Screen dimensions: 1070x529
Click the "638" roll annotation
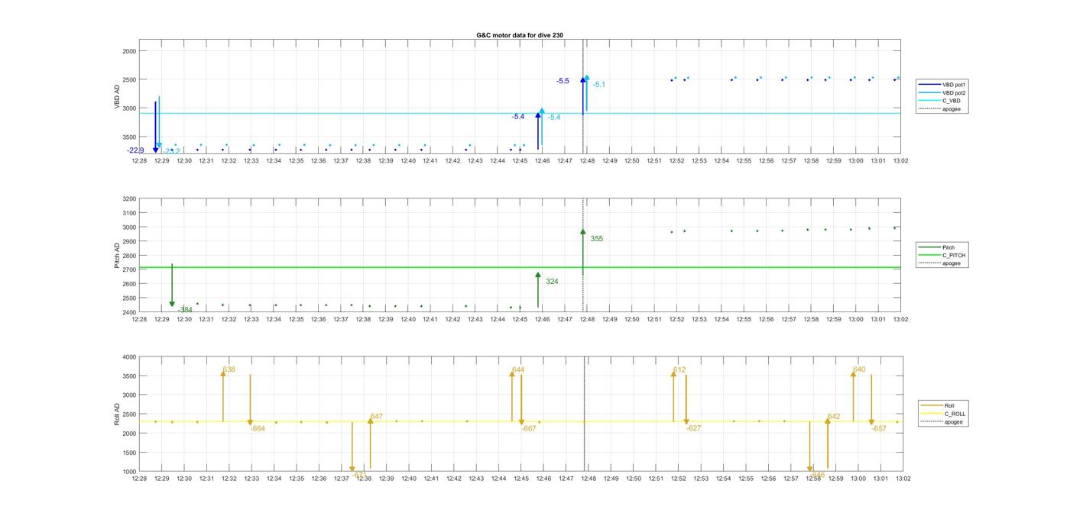(x=229, y=369)
